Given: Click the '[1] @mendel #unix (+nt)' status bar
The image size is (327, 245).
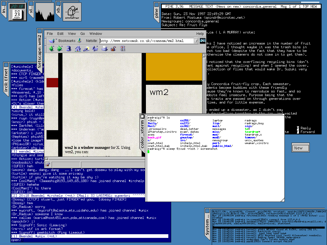Looking at the screenshot, I should pos(90,236).
